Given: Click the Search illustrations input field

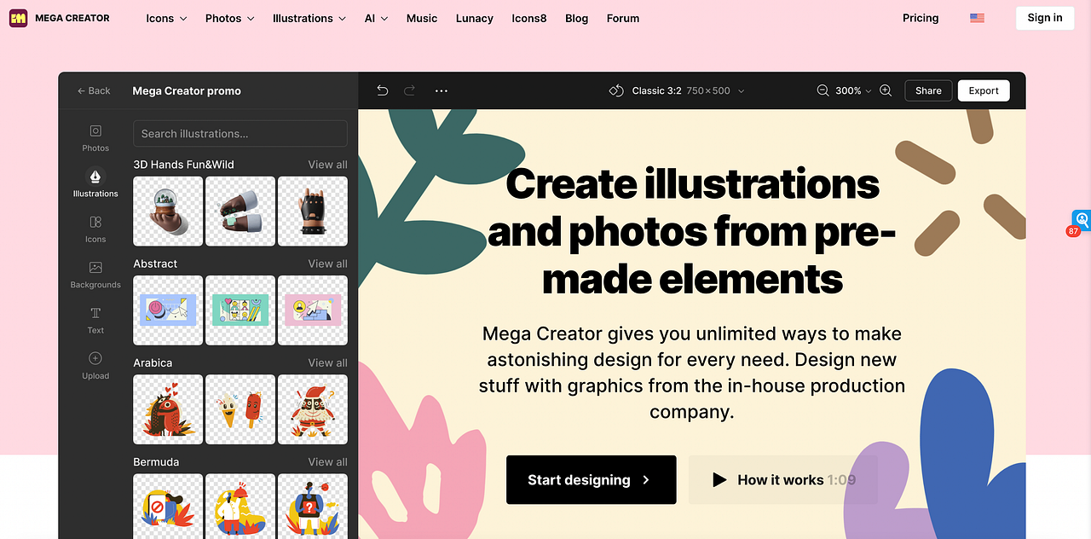Looking at the screenshot, I should coord(240,134).
